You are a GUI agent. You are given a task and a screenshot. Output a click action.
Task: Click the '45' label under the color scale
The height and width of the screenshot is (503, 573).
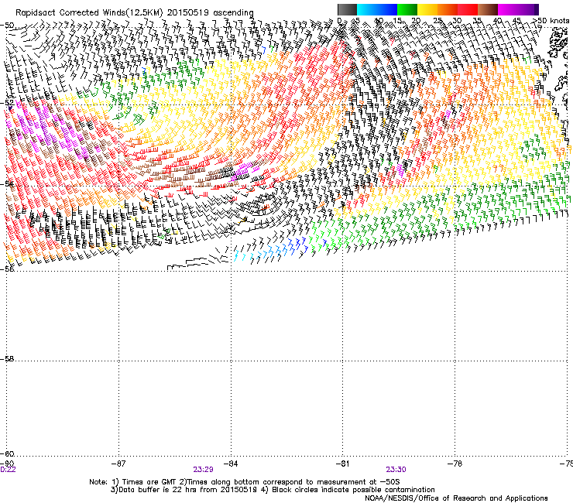point(516,20)
